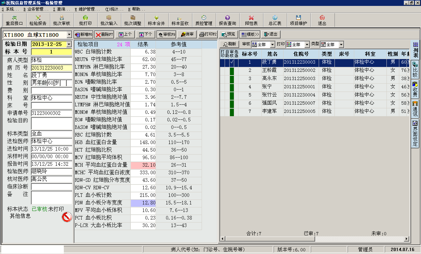Click the horizontal scrollbar right arrow in the list

coord(407,239)
